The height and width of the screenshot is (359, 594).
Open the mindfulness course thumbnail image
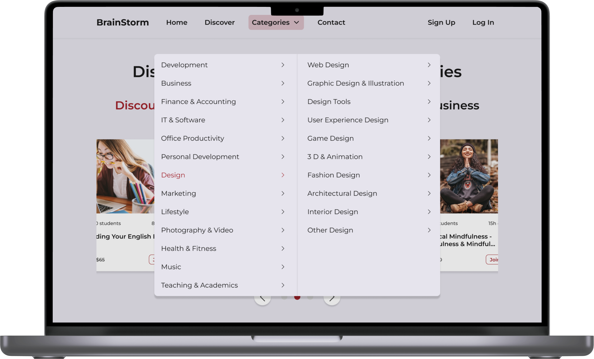tap(469, 176)
